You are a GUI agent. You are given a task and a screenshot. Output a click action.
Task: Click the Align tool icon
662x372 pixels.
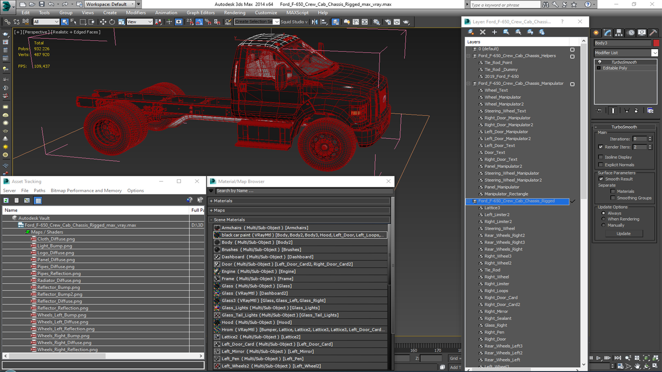click(x=324, y=22)
